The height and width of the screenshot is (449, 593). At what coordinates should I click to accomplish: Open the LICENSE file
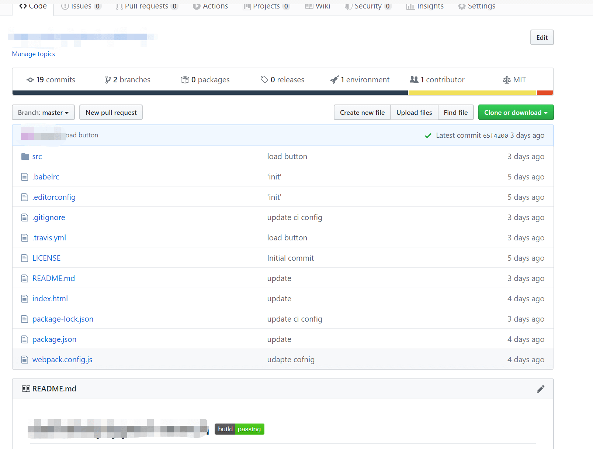[46, 258]
